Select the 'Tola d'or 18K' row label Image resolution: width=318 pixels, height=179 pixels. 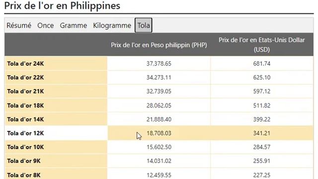coord(25,105)
